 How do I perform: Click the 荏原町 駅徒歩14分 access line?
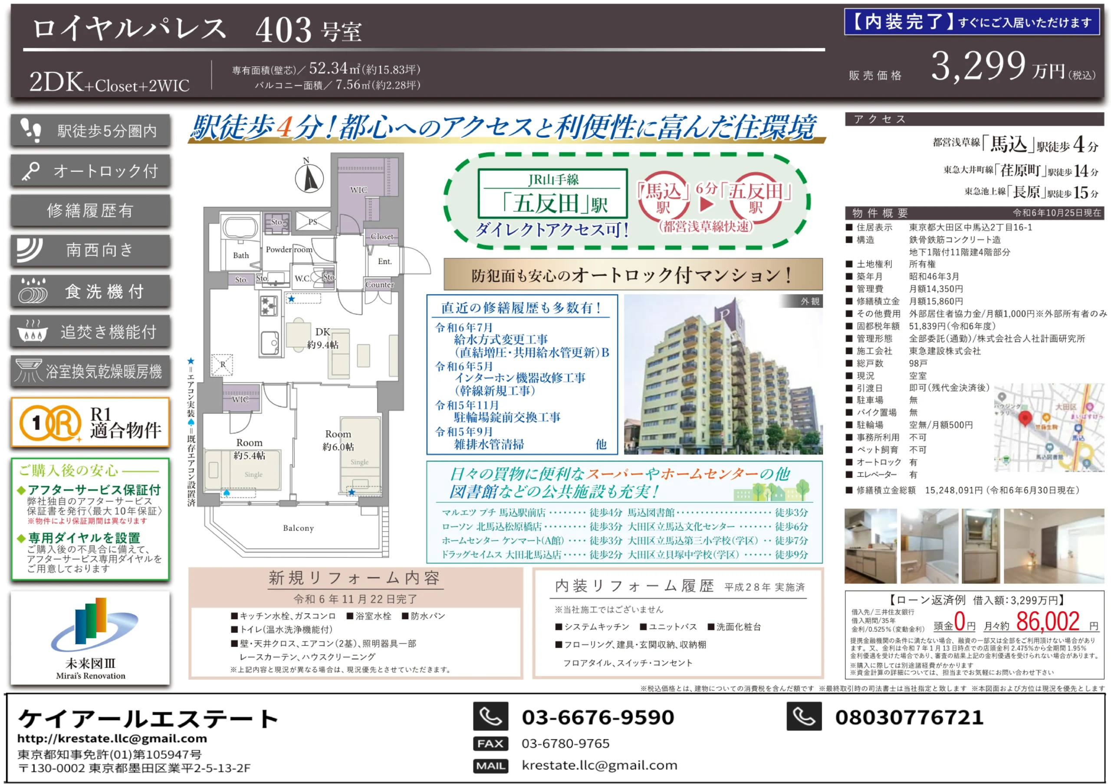pos(1020,170)
